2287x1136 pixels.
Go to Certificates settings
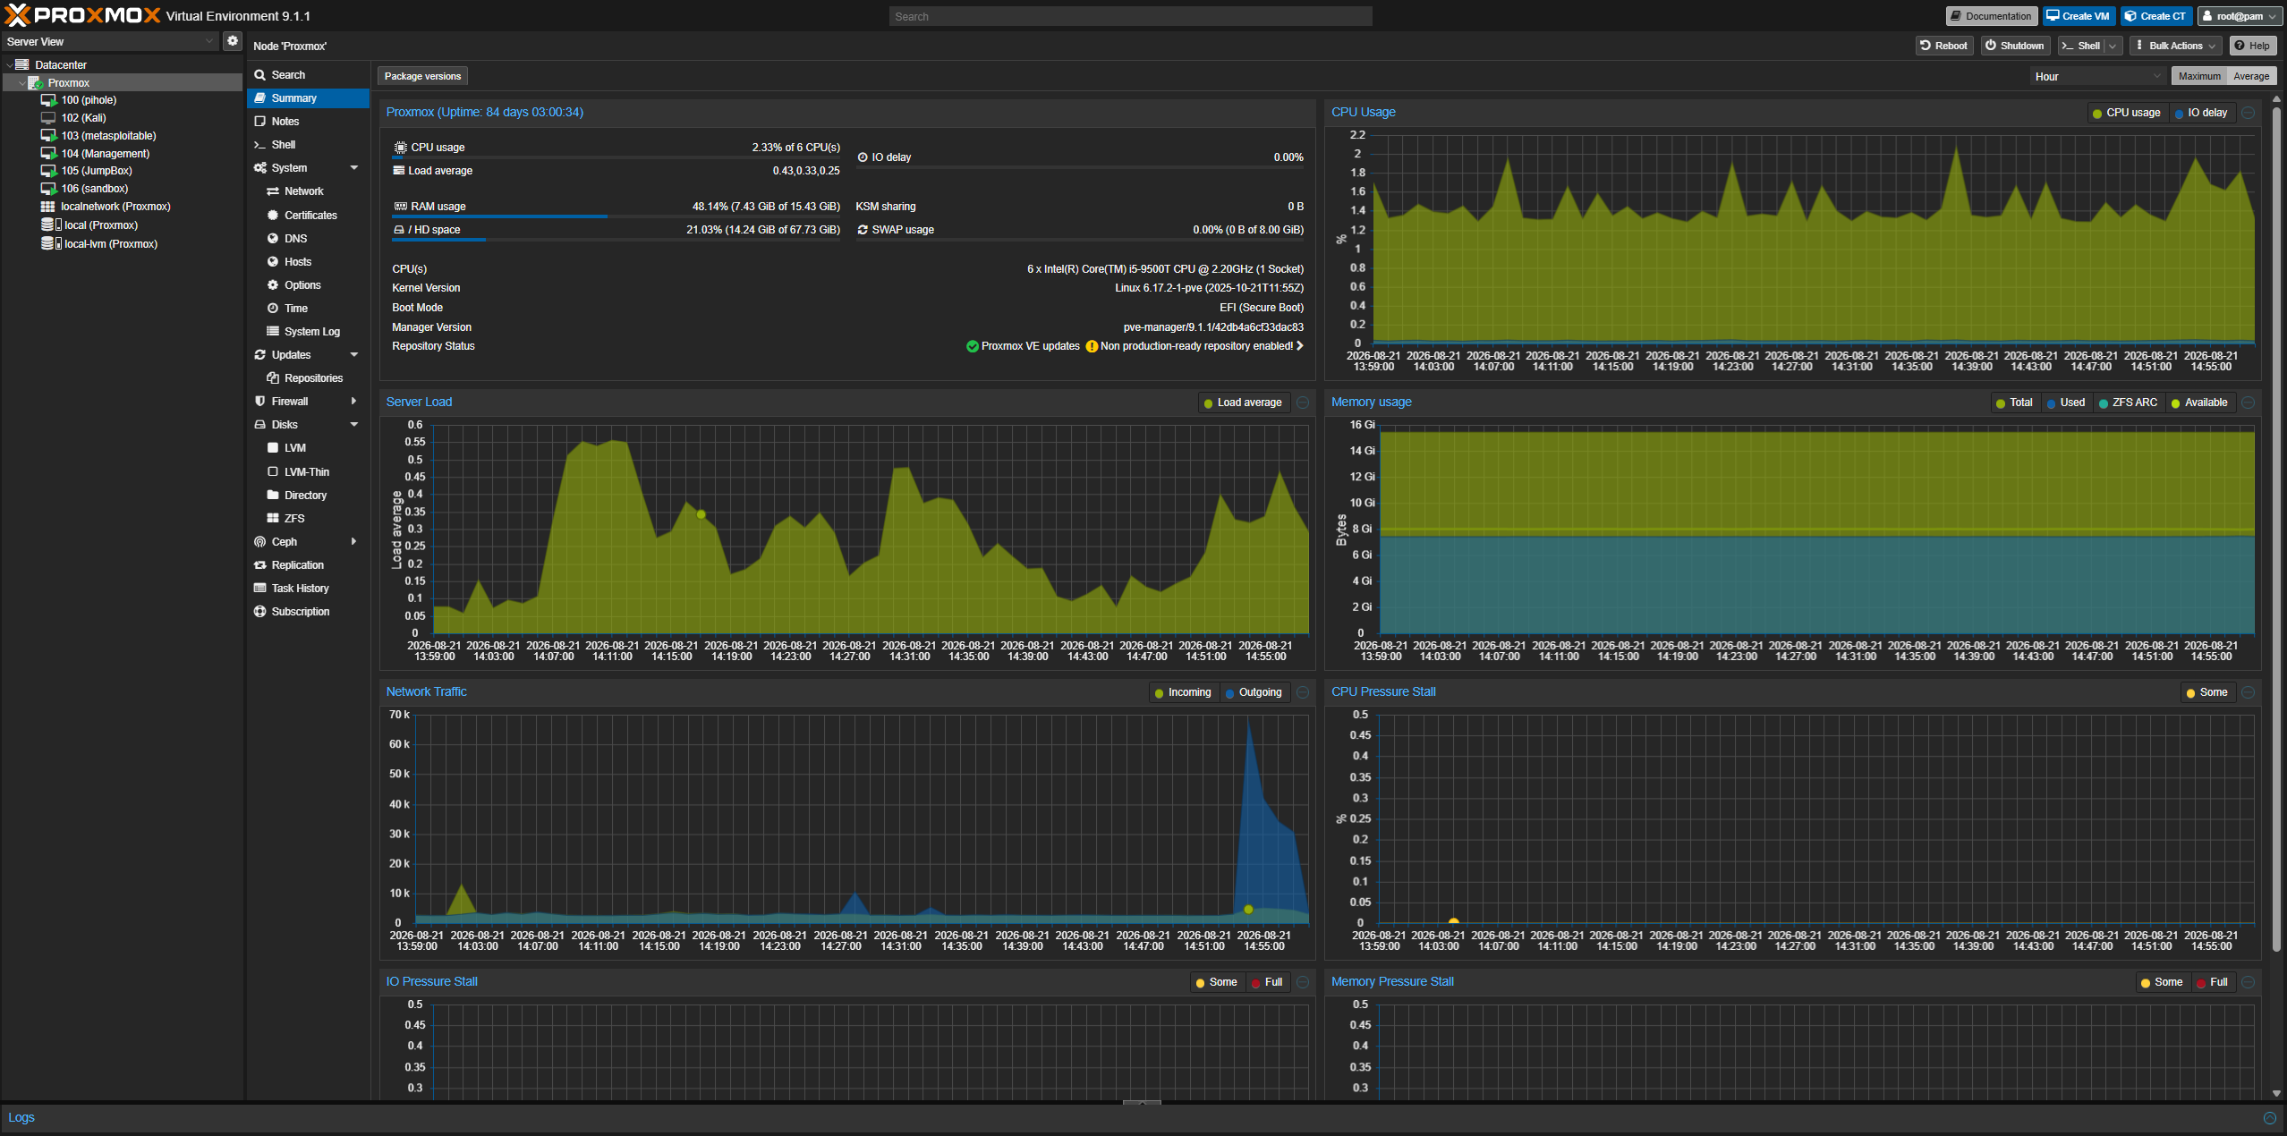[x=308, y=216]
